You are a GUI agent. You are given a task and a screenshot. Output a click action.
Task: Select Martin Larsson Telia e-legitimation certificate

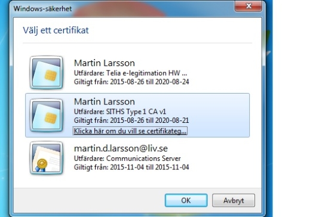click(137, 73)
